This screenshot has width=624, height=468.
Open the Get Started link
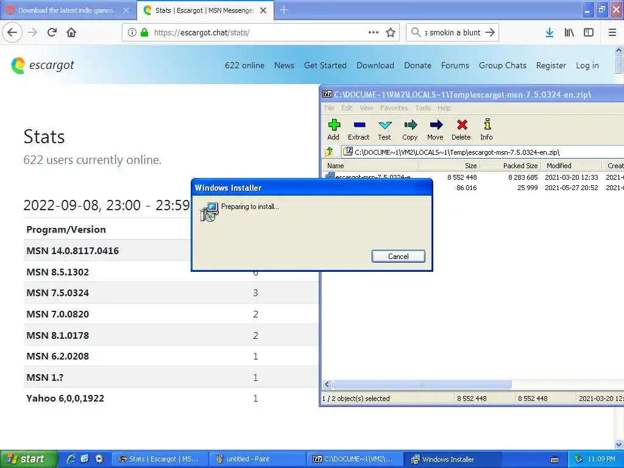point(325,65)
